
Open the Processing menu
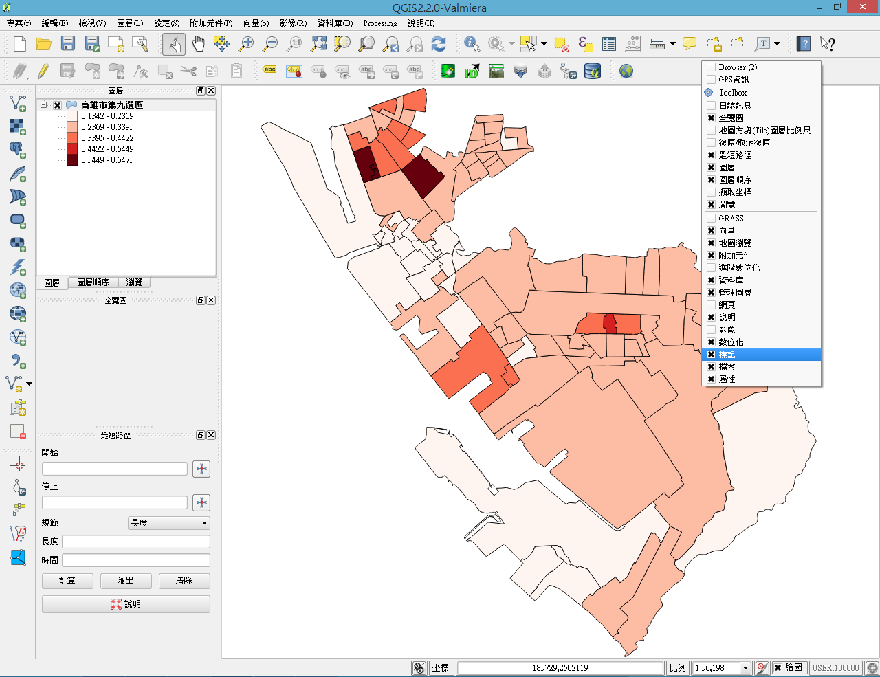pos(379,23)
